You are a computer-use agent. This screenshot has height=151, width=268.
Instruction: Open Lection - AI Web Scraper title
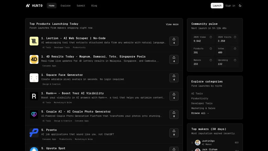pyautogui.click(x=73, y=38)
